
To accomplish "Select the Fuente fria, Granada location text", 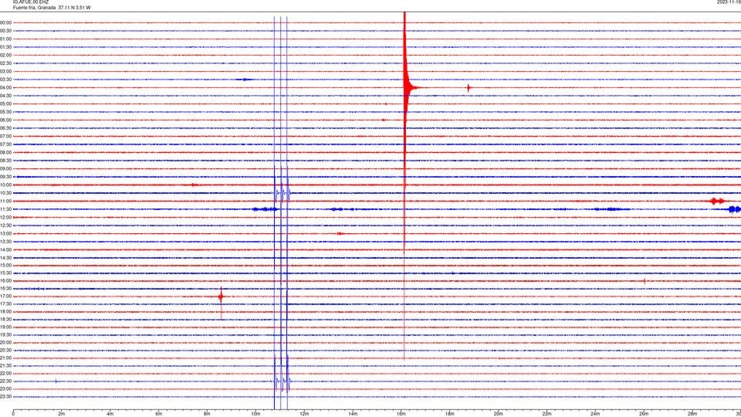I will [x=35, y=8].
